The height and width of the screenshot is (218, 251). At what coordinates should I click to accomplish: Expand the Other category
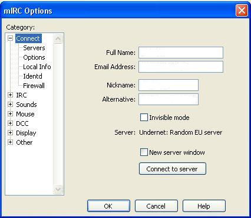click(10, 142)
